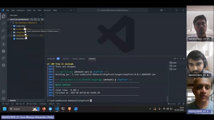Click the Git branch main status item
The image size is (214, 120).
point(6,104)
